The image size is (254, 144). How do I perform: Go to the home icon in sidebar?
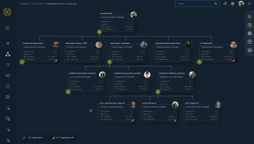pyautogui.click(x=8, y=43)
